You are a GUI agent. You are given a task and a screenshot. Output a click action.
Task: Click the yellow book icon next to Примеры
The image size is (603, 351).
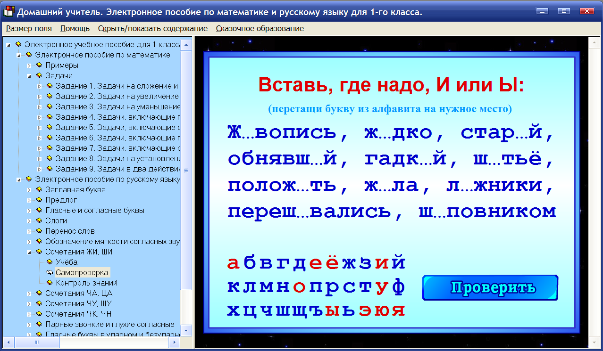[39, 65]
